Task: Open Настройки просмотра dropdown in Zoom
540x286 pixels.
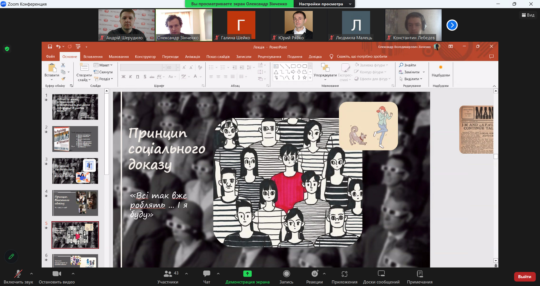Action: [324, 4]
